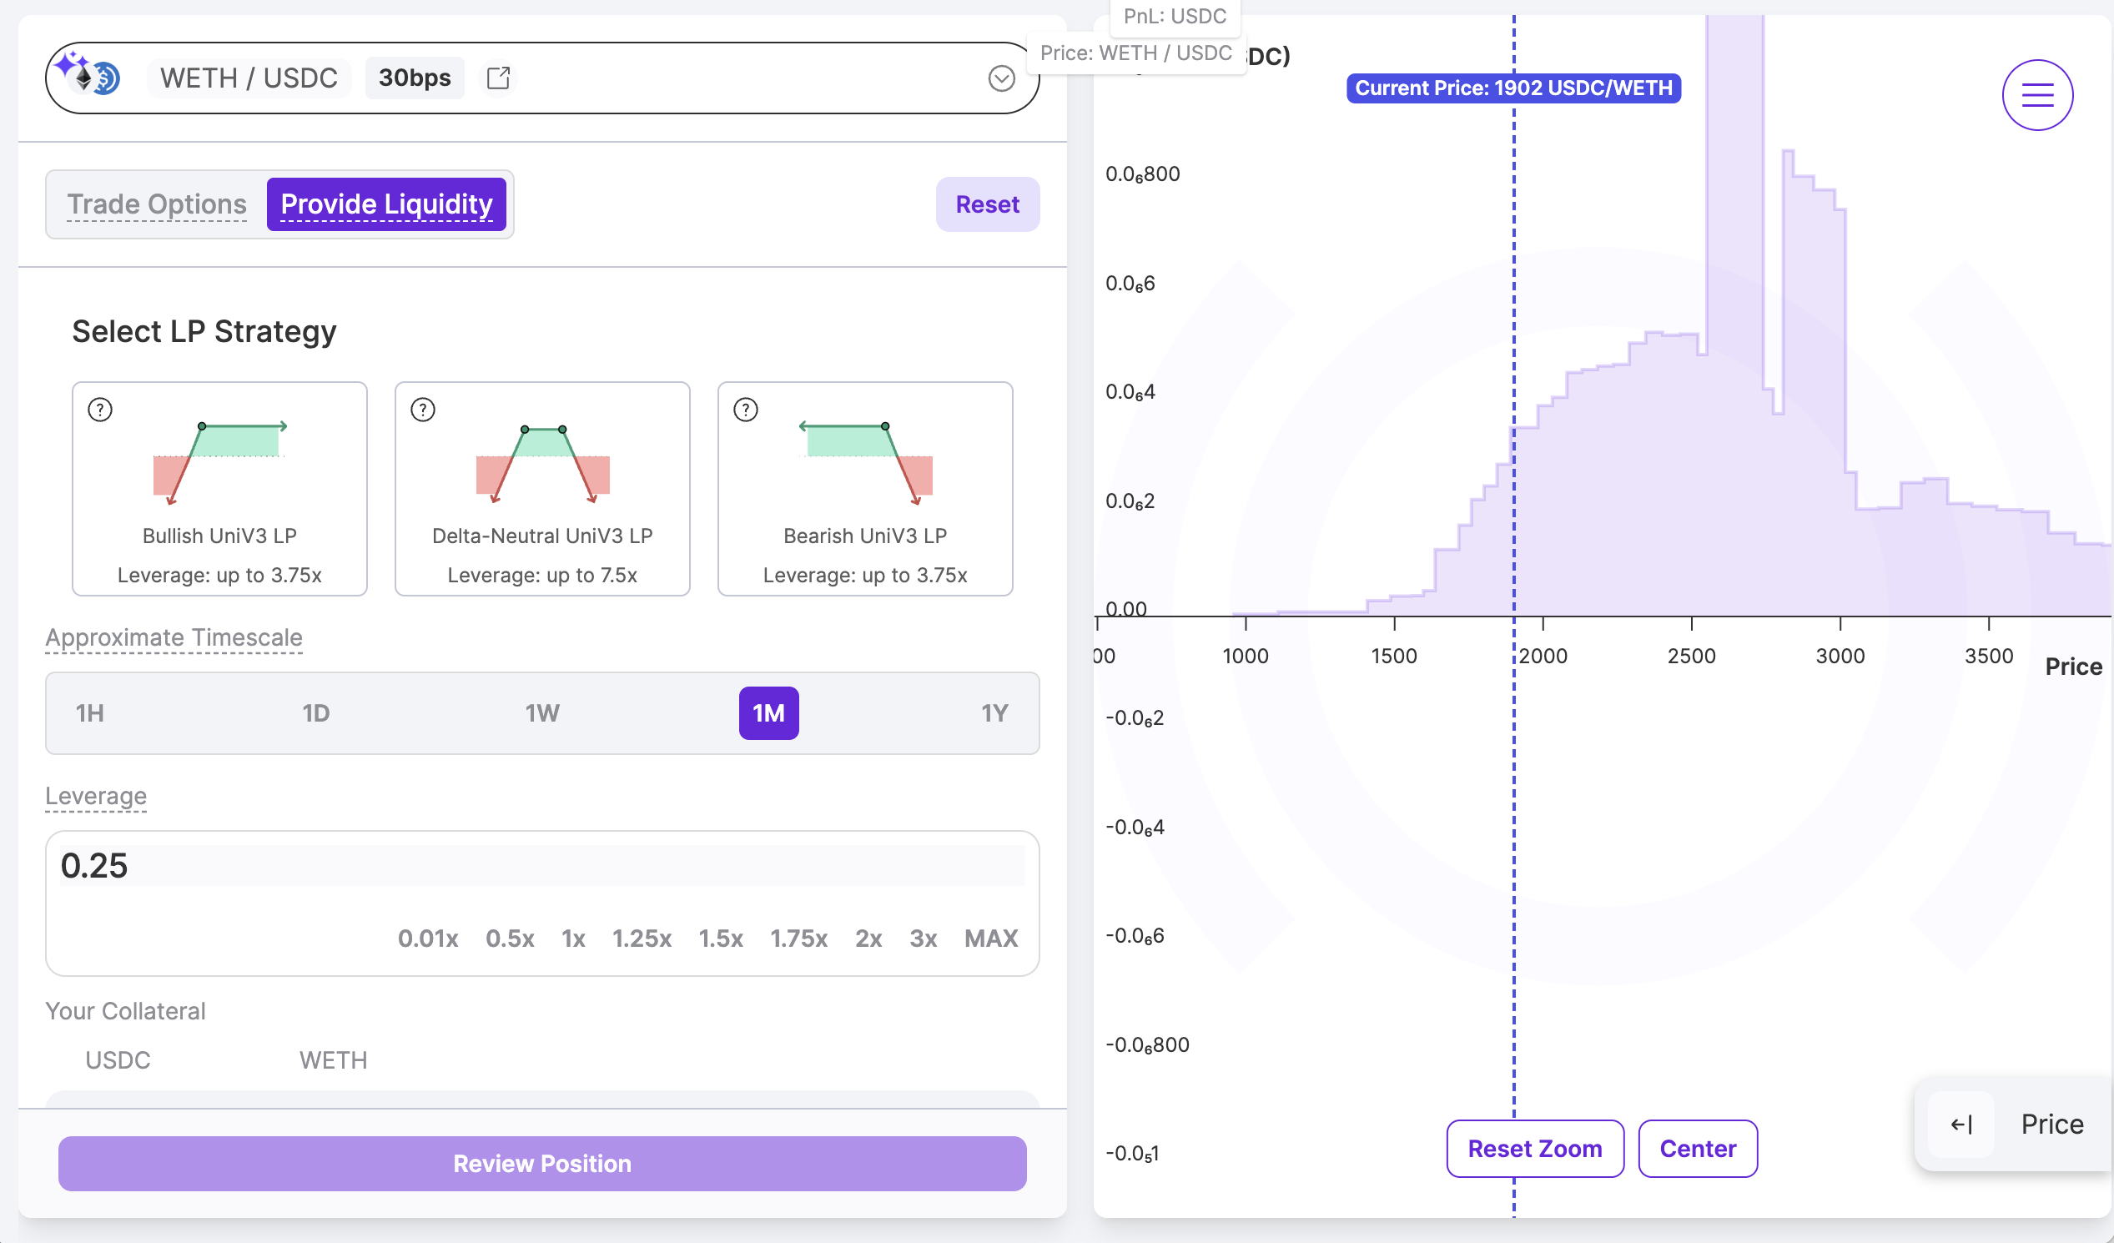Open the external link icon beside 30bps

tap(498, 78)
